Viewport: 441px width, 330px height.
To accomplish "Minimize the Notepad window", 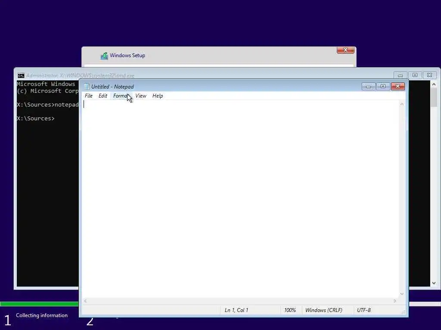I will [369, 86].
